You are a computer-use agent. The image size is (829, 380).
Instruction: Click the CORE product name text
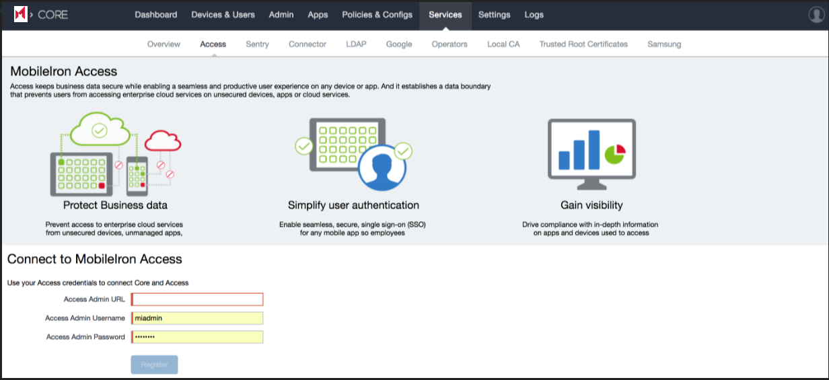click(53, 15)
